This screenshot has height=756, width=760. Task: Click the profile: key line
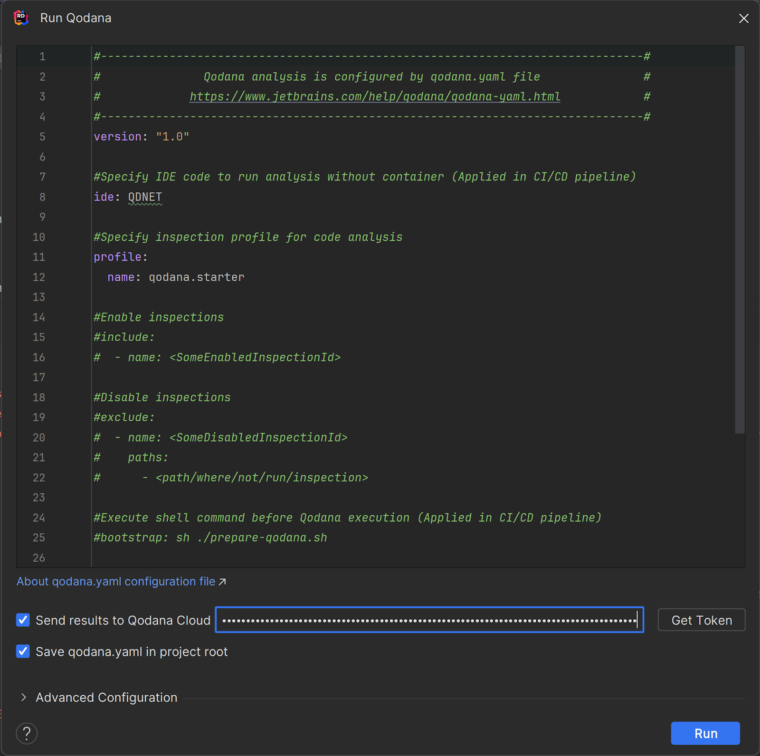(121, 257)
